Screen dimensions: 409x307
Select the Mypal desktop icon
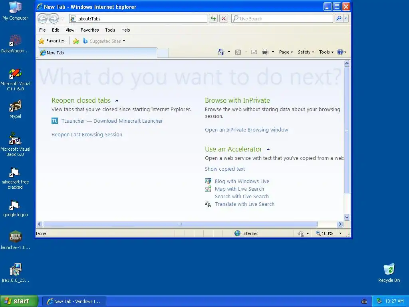click(x=15, y=110)
